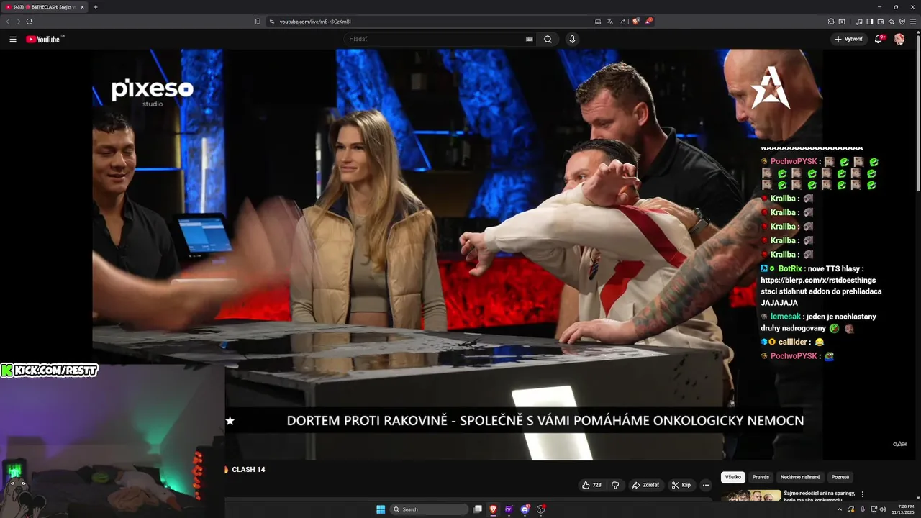Bookmark this page icon
This screenshot has width=921, height=518.
tap(258, 22)
